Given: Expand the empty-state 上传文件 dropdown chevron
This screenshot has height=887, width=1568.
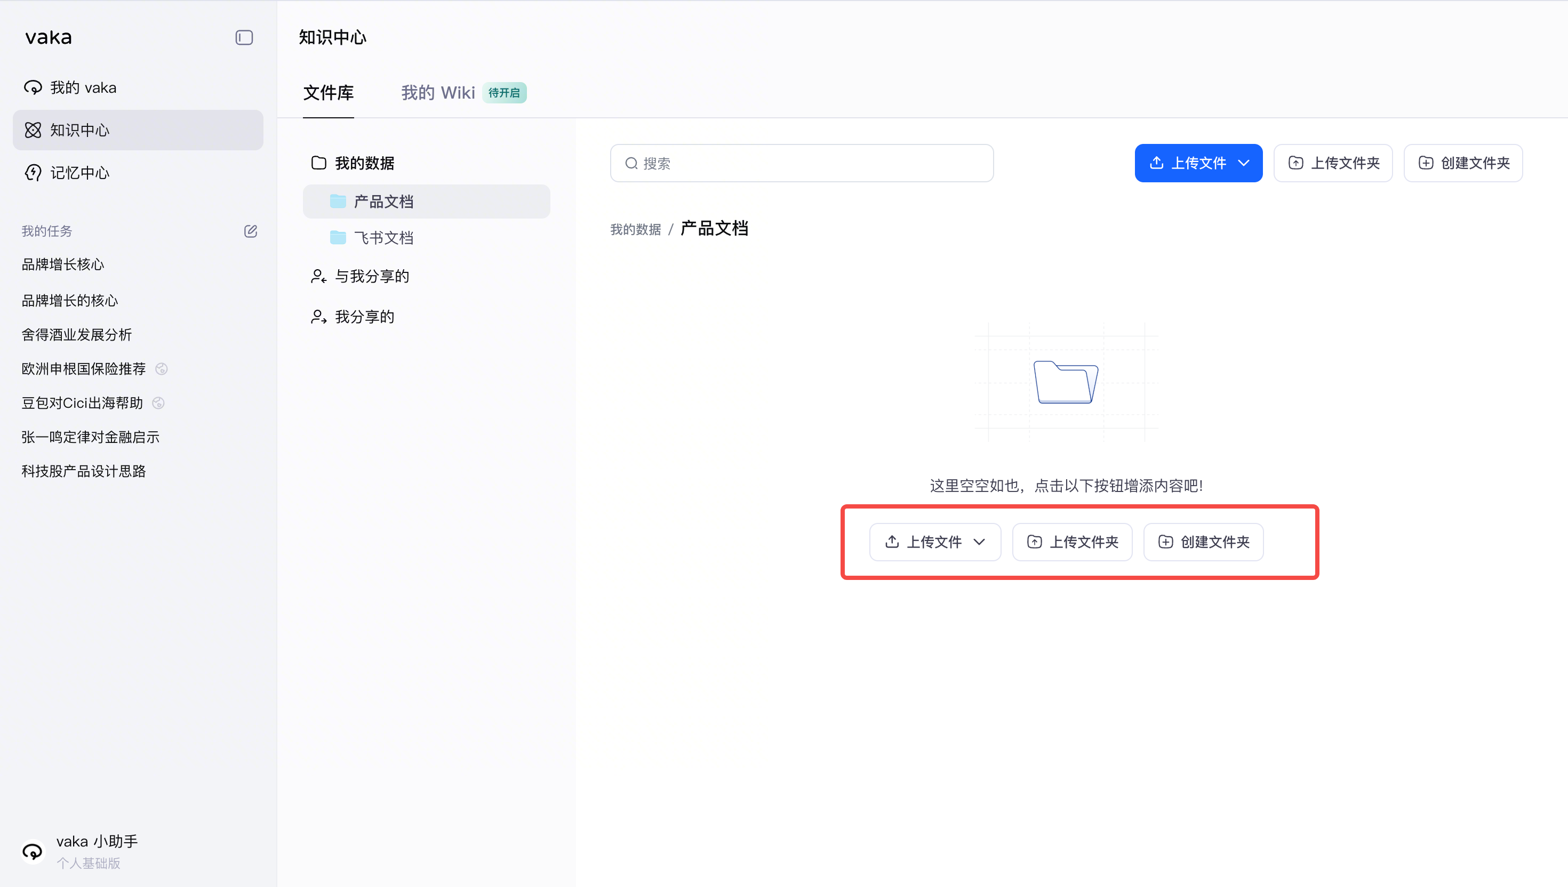Looking at the screenshot, I should click(979, 542).
